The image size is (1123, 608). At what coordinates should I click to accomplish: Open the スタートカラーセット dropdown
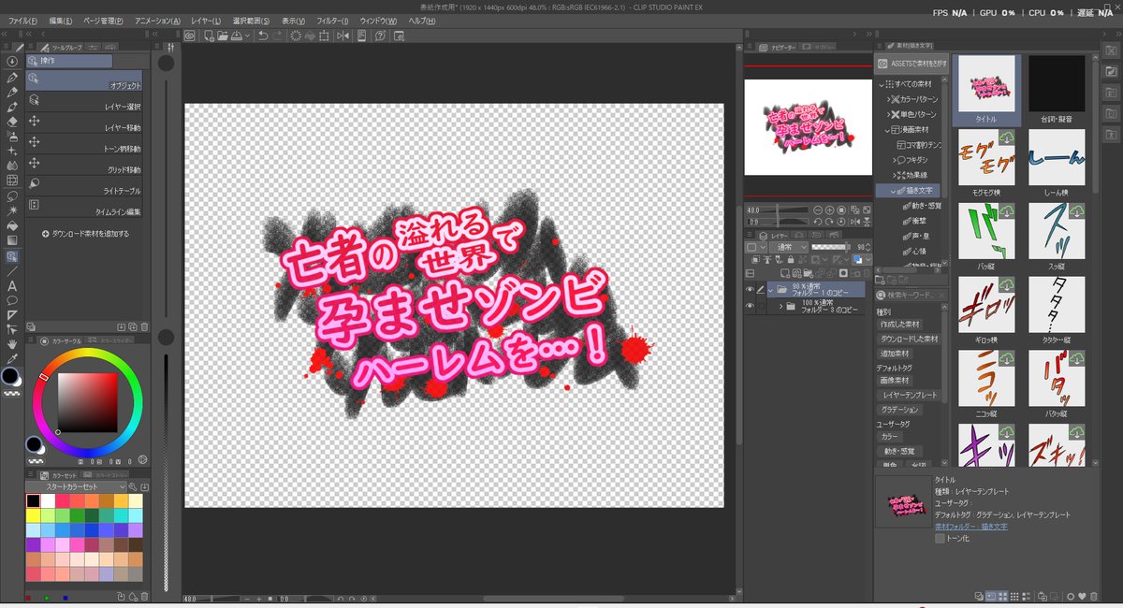[x=76, y=487]
